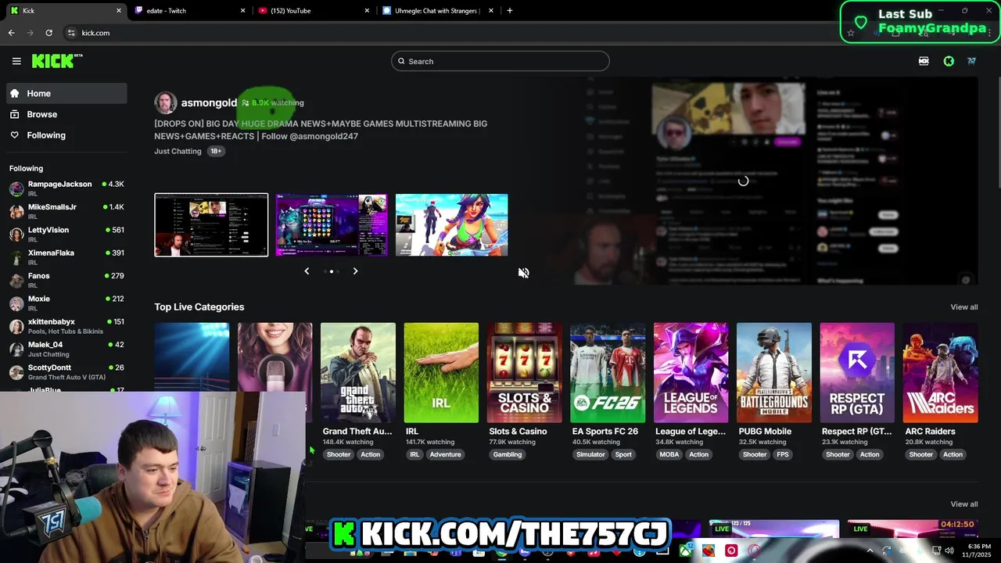Click the Kick search field

500,61
